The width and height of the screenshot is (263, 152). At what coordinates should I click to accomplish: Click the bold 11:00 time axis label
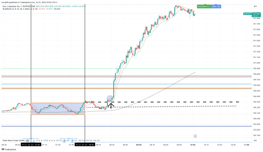(x=247, y=145)
